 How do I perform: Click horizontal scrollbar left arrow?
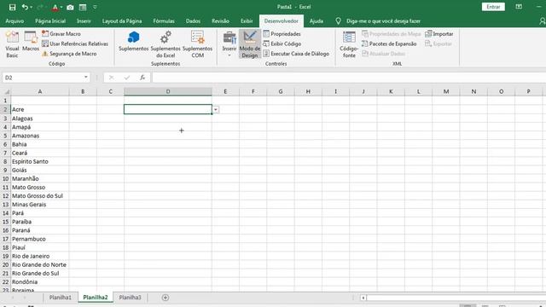point(363,298)
